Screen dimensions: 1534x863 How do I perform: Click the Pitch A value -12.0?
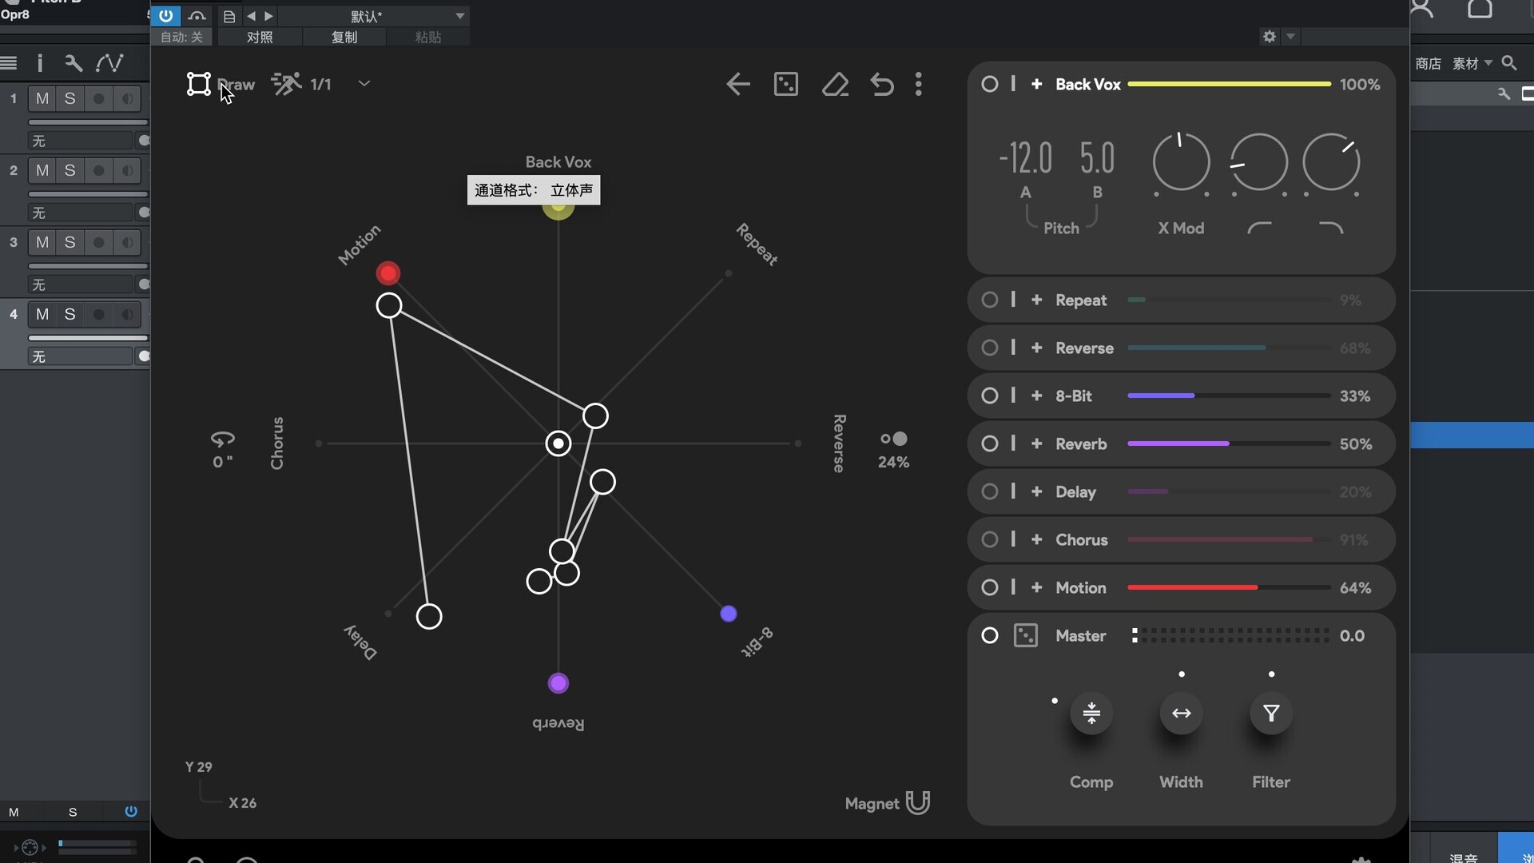[x=1026, y=158]
